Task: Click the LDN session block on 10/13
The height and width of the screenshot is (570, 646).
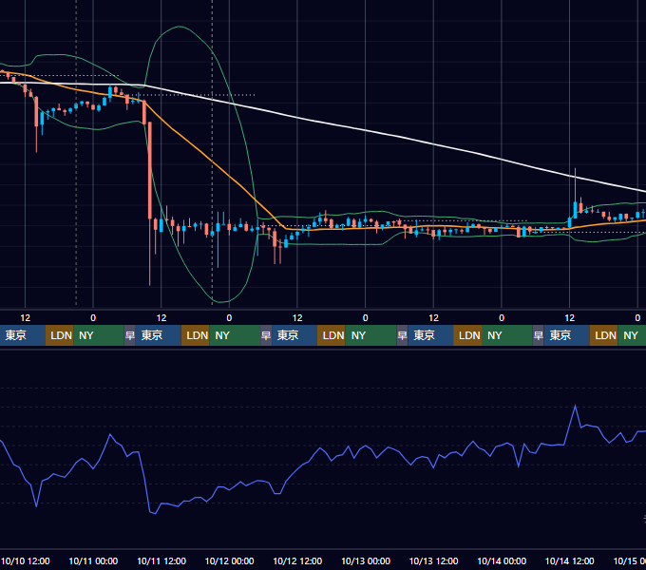Action: [467, 335]
